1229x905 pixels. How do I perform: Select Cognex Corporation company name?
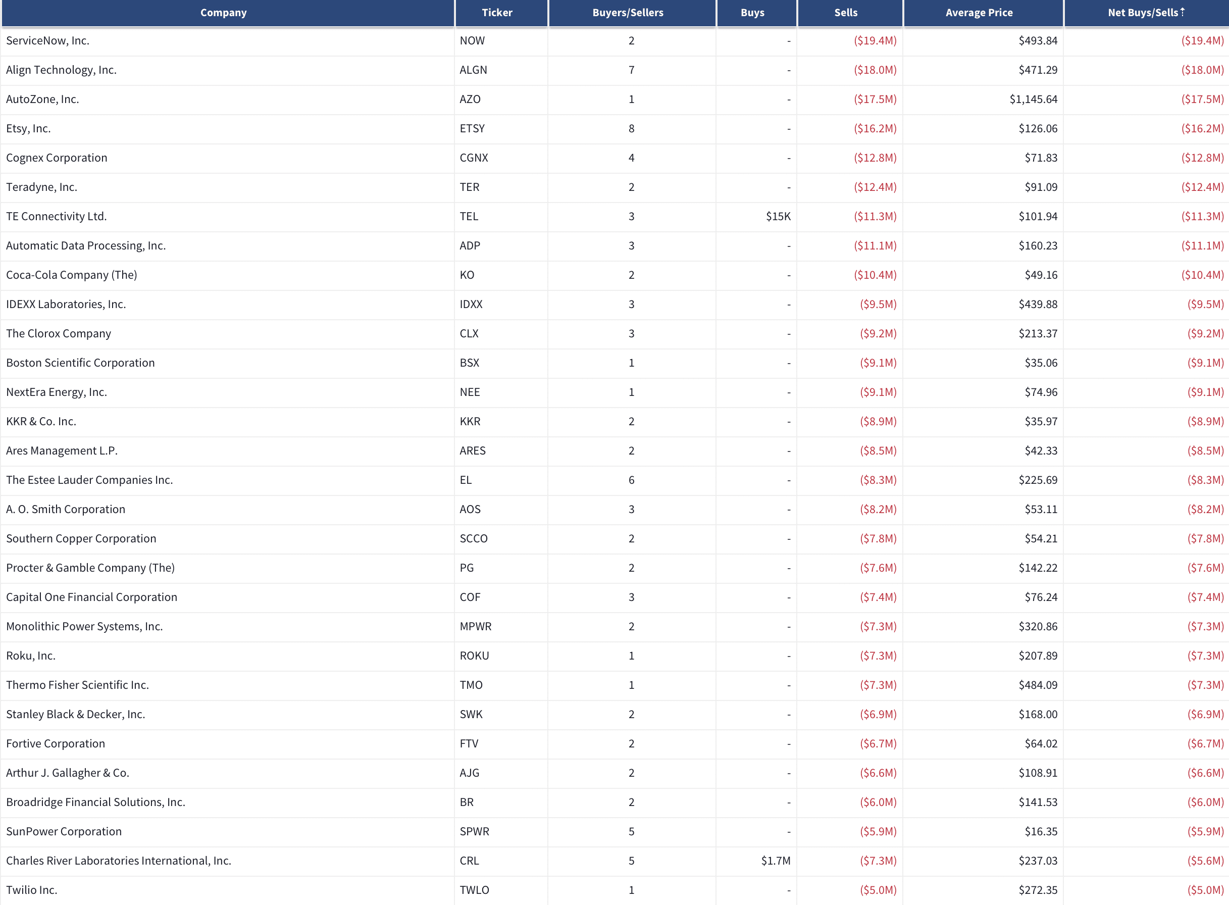(x=57, y=158)
